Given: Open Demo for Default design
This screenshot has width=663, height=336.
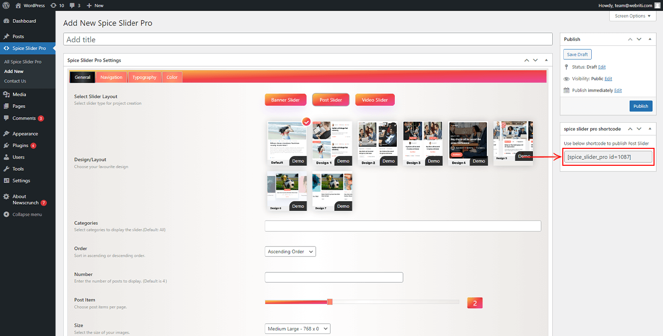Looking at the screenshot, I should click(298, 161).
